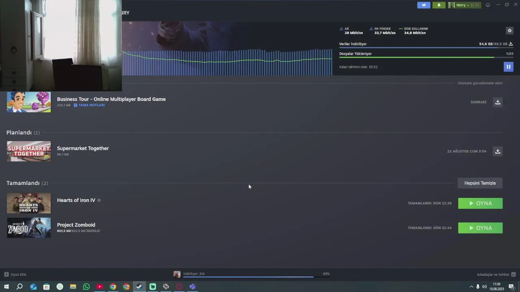Image resolution: width=520 pixels, height=292 pixels.
Task: Open YAMA NOTLARI patch notes link
Action: coord(89,105)
